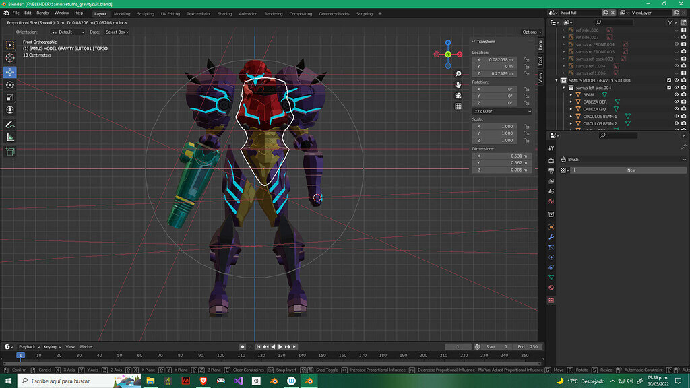Switch to the Sculpting workspace tab
The width and height of the screenshot is (690, 388).
click(145, 13)
